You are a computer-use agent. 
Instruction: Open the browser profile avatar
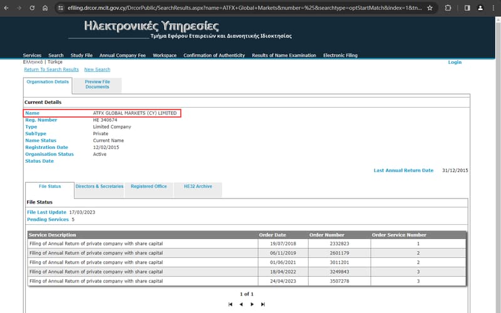[480, 8]
